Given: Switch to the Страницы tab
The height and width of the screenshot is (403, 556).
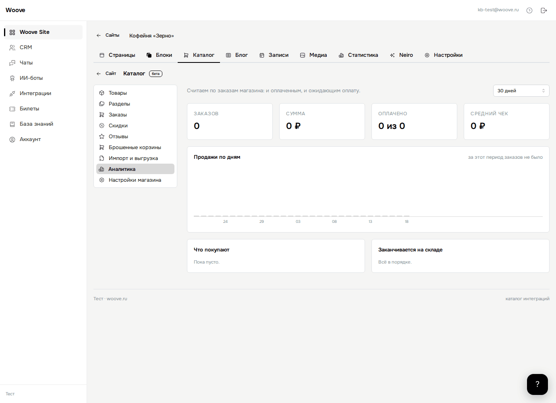Looking at the screenshot, I should (117, 55).
